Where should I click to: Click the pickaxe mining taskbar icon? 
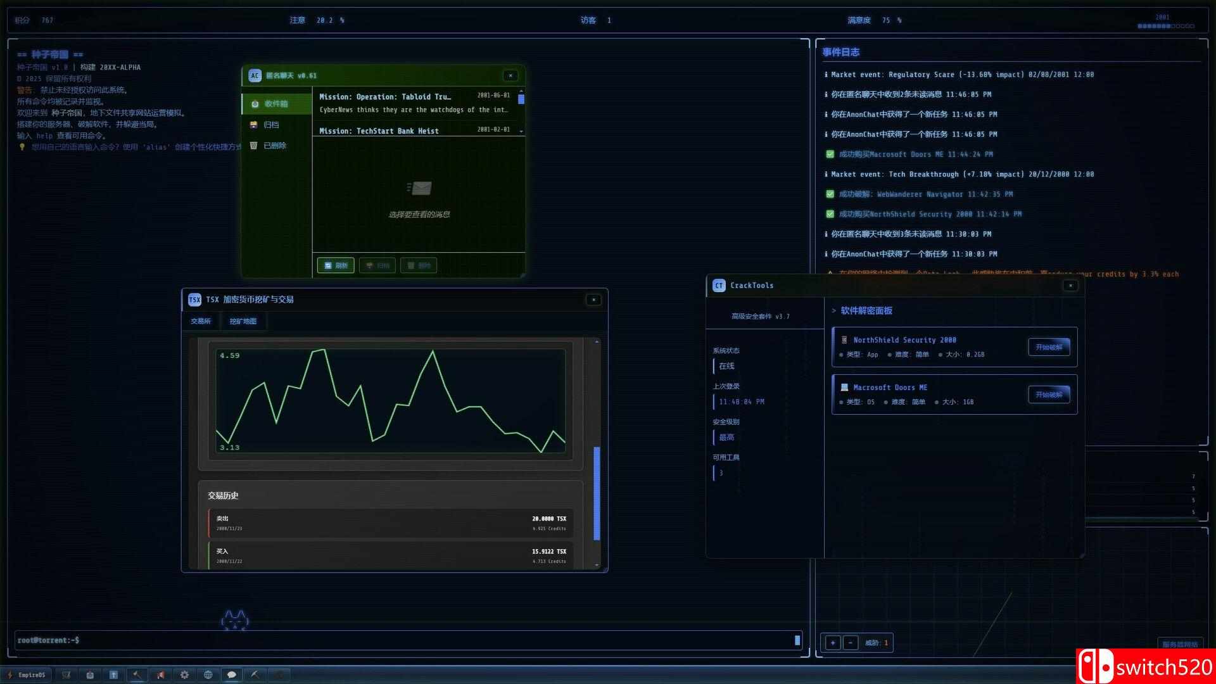point(255,674)
